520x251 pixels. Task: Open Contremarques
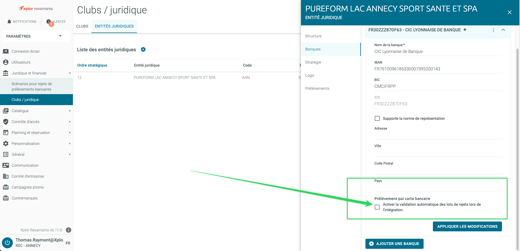point(25,198)
